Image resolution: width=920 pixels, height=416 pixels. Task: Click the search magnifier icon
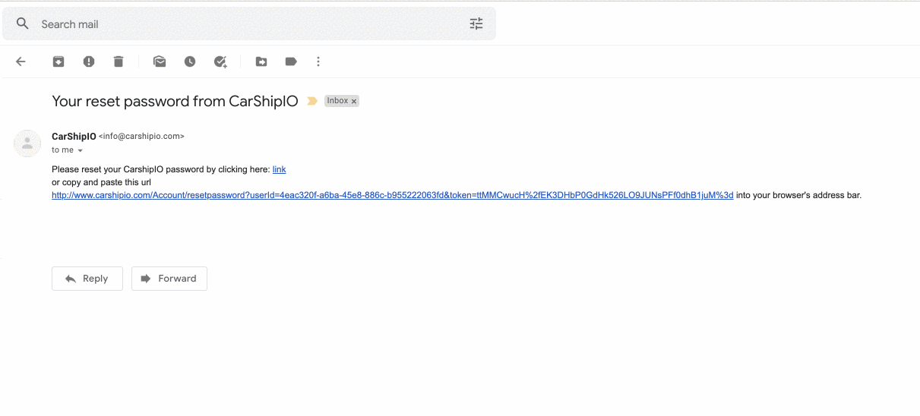tap(23, 24)
